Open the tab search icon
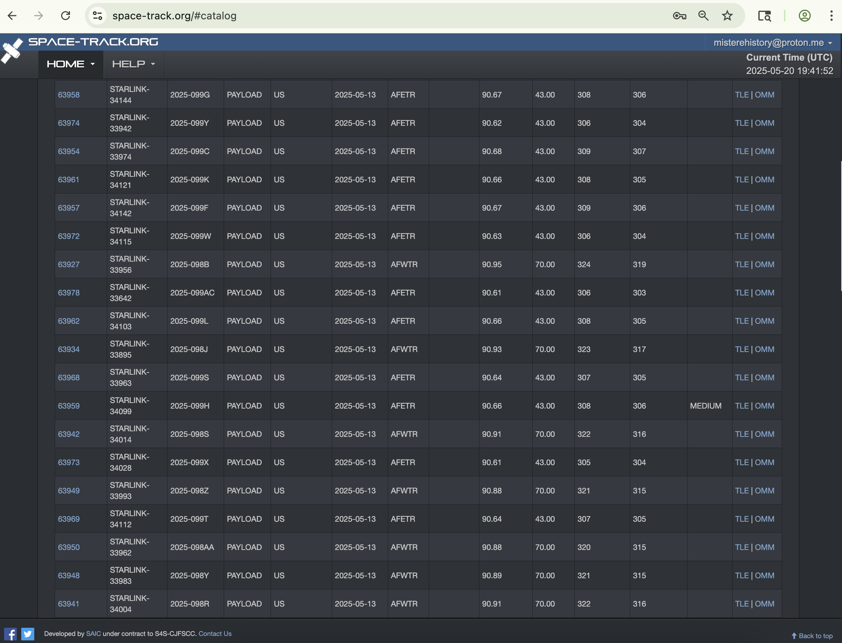 point(764,16)
